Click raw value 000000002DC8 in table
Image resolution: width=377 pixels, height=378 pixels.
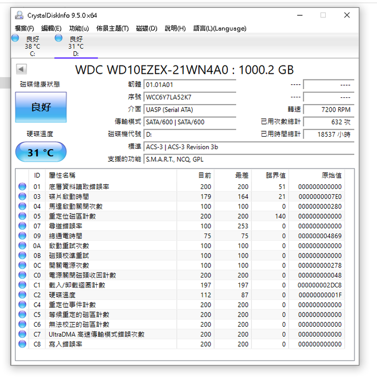tap(320, 285)
